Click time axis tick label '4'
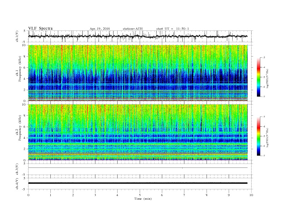283x219 pixels. pos(117,195)
